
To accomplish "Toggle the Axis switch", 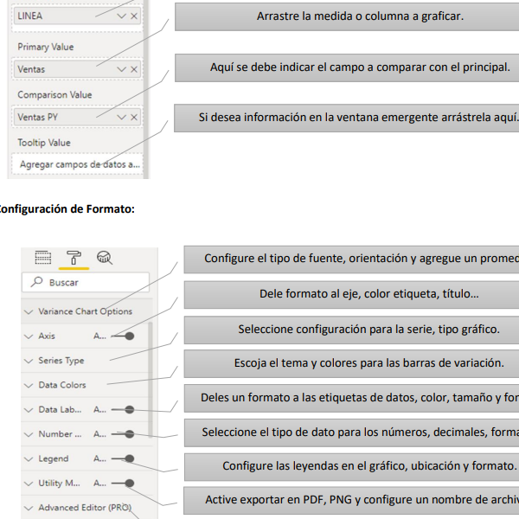I will coord(123,336).
